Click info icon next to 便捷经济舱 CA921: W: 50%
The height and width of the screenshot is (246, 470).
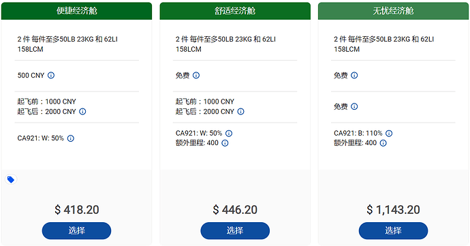pos(70,138)
